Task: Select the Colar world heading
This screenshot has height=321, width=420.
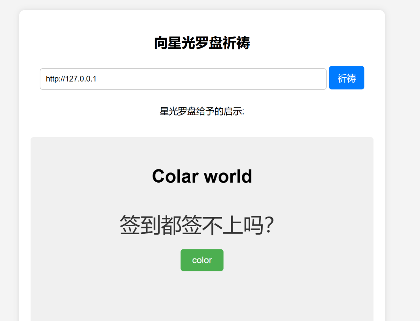Action: point(202,176)
